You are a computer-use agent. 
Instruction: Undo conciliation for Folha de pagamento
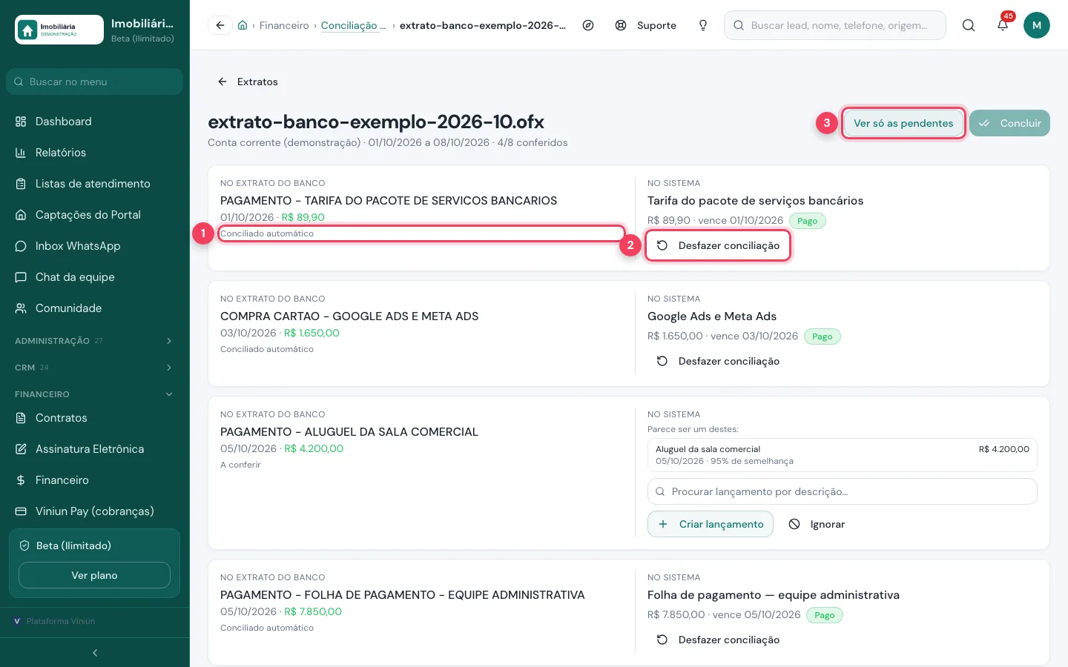tap(718, 640)
